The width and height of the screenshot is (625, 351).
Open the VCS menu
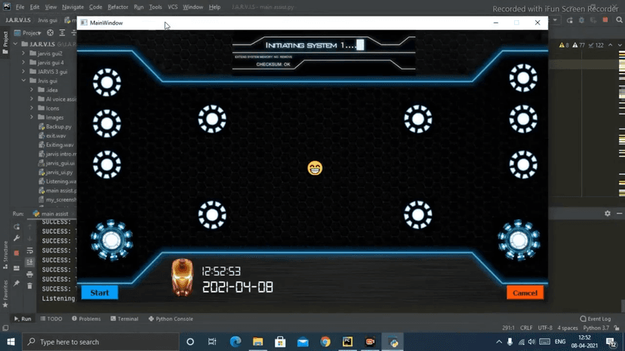point(173,8)
